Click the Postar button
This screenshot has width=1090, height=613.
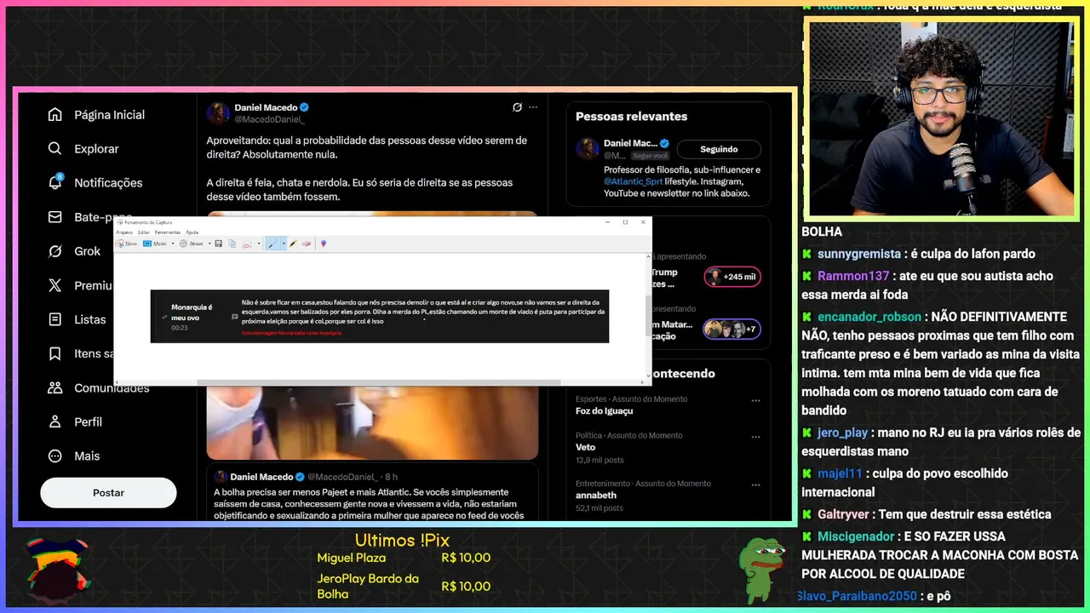click(108, 492)
